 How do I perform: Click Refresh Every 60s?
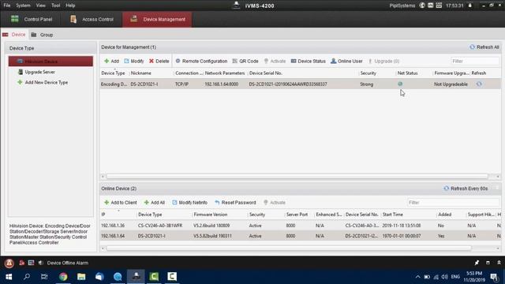pos(466,189)
